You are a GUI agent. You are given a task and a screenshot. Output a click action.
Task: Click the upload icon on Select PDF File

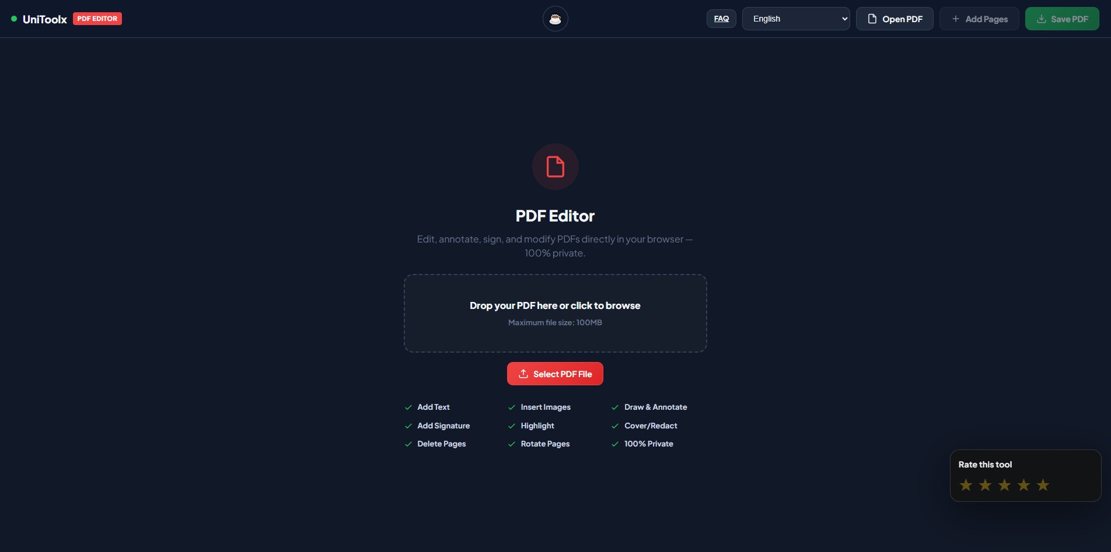click(x=523, y=374)
